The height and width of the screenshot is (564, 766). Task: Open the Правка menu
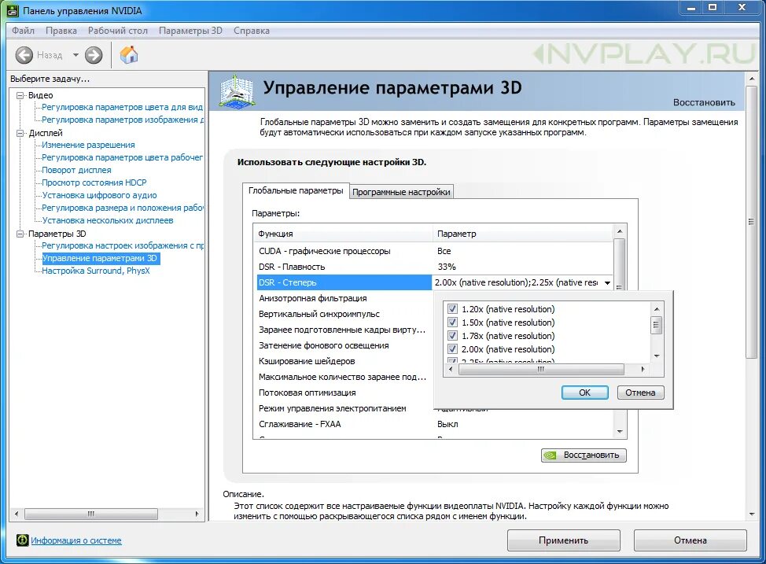click(61, 31)
